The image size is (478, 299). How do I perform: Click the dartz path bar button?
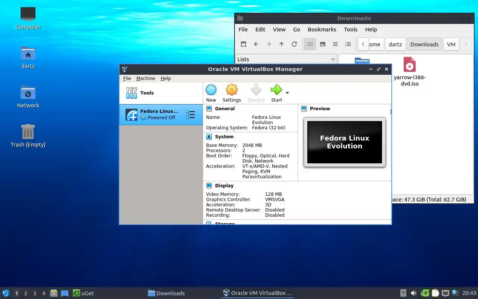click(395, 44)
